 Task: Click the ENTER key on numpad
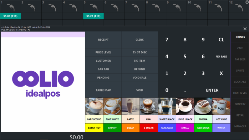tap(212, 90)
